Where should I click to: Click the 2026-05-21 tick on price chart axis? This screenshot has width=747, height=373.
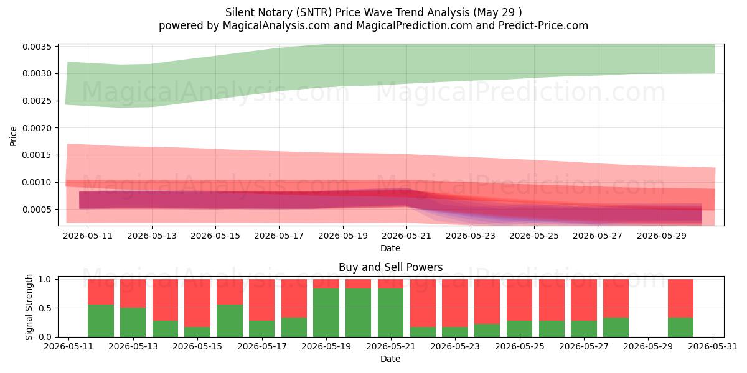[x=406, y=236]
